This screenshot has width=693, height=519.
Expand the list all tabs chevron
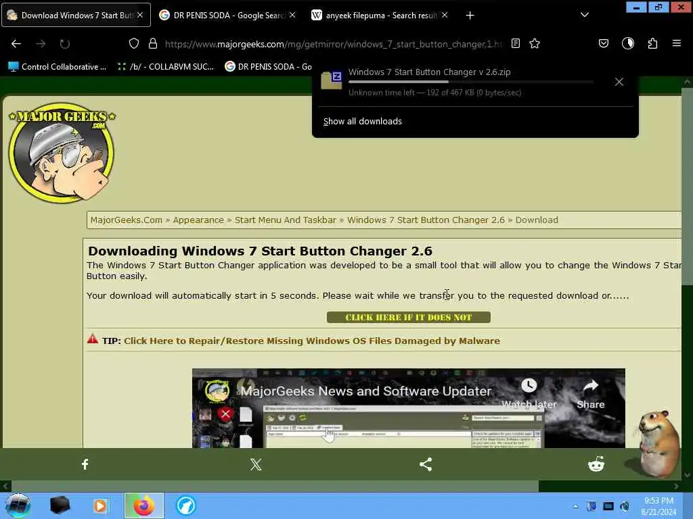585,15
